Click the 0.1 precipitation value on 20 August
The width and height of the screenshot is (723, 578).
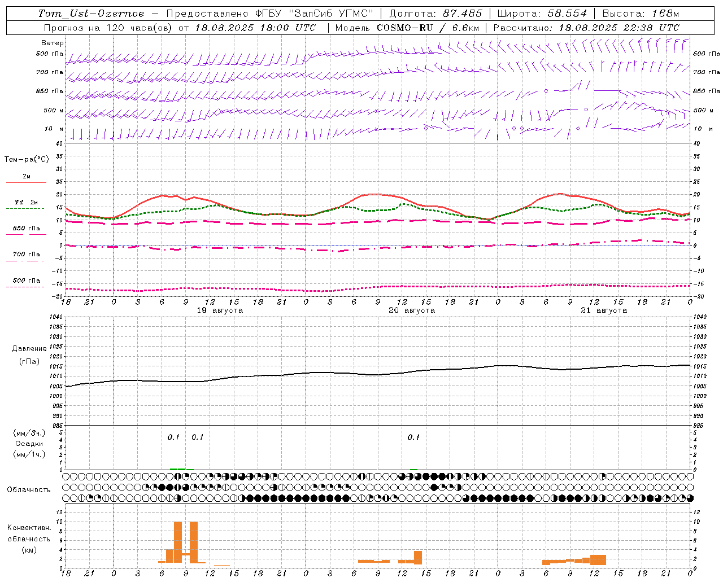point(413,437)
